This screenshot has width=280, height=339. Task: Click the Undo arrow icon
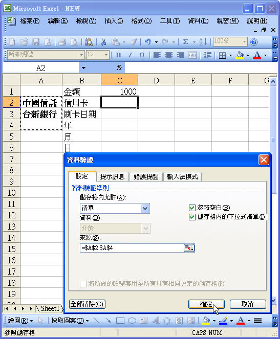pos(148,42)
